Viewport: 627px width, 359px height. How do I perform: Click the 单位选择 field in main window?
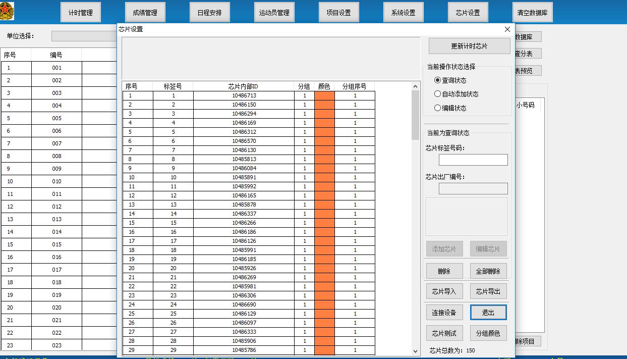84,36
